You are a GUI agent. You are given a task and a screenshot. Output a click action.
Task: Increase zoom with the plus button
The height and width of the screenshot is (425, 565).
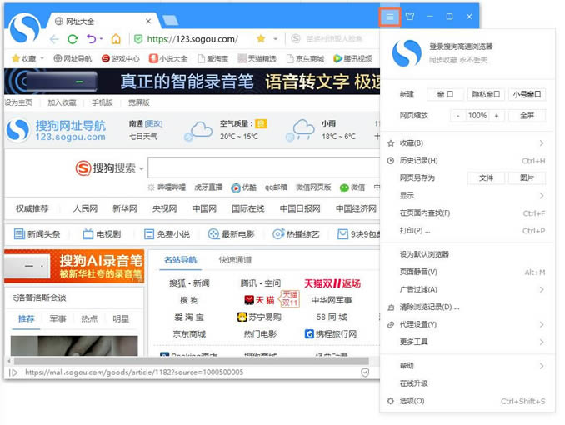coord(496,116)
